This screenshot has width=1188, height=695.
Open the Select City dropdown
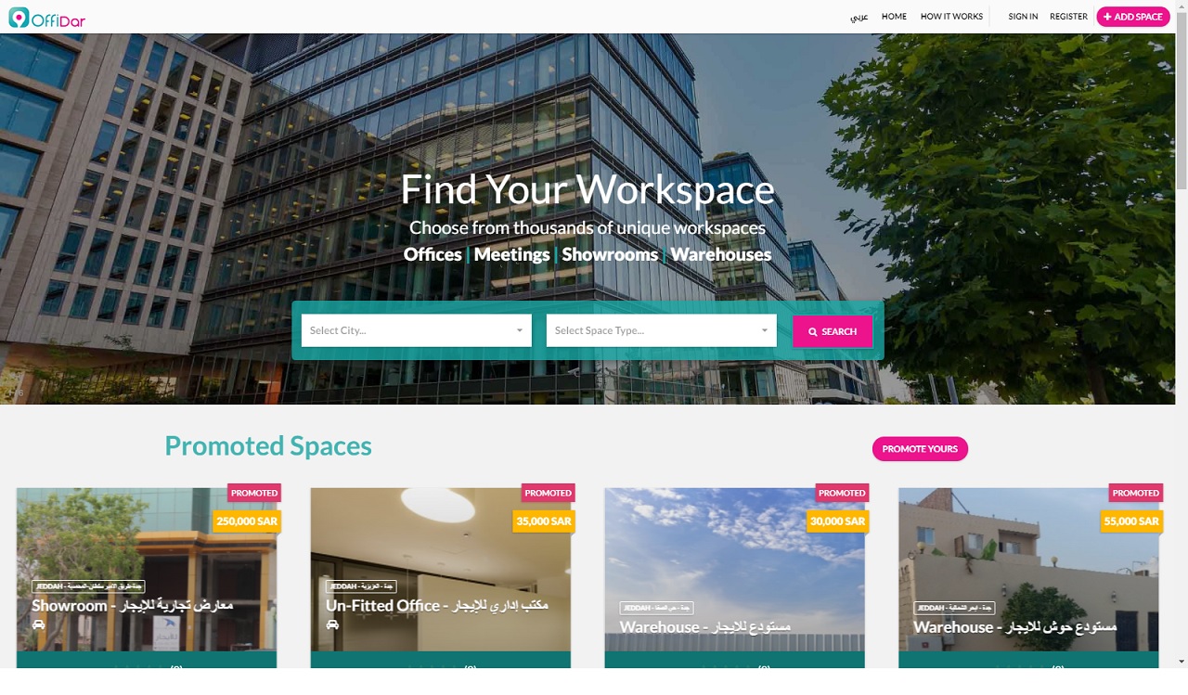point(417,330)
